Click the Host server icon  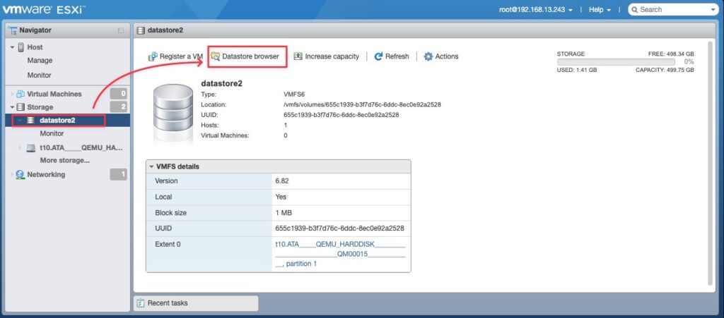(21, 47)
